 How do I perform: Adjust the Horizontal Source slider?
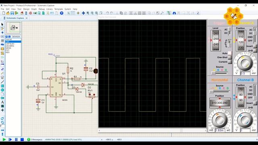(x=220, y=91)
